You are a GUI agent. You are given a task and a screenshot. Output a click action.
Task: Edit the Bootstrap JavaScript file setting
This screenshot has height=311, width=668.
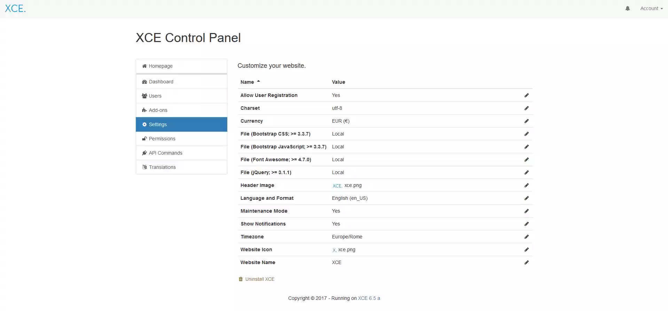click(526, 147)
